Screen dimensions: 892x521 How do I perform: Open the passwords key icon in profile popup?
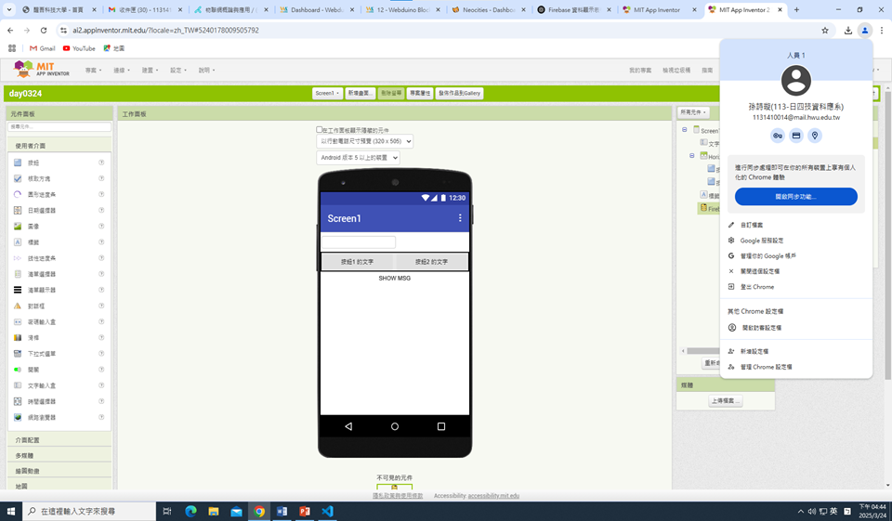[778, 136]
